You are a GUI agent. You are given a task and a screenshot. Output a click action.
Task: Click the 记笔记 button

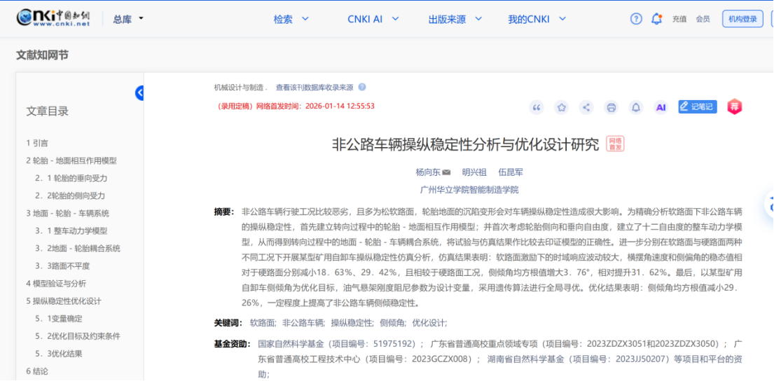click(697, 106)
